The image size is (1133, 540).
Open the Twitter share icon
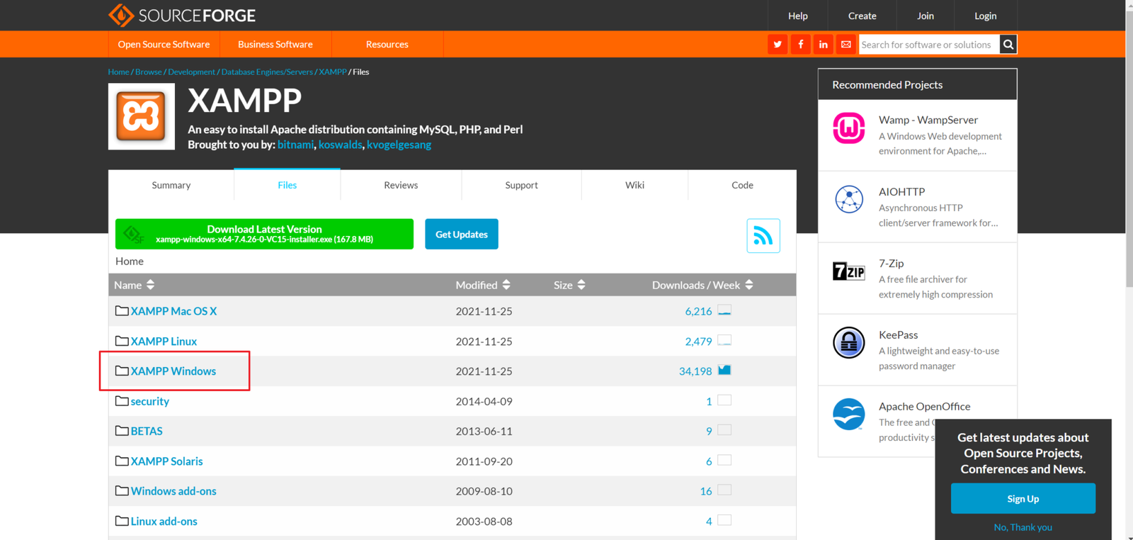(x=778, y=44)
